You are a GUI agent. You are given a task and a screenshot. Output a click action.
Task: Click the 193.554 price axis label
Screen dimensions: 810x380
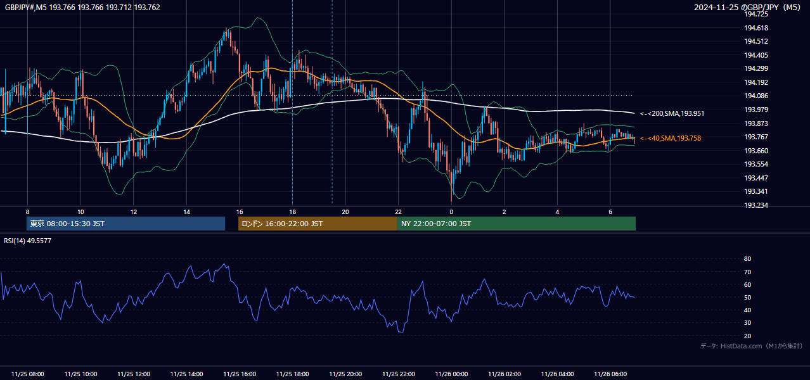[756, 164]
